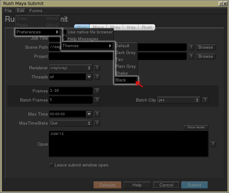
Task: Click into the Frames input field
Action: click(71, 91)
